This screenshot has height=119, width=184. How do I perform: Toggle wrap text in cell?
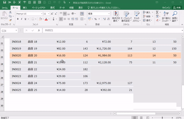point(82,13)
